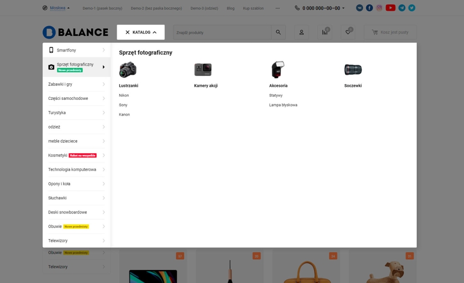Open the Telegram channel icon

(401, 8)
